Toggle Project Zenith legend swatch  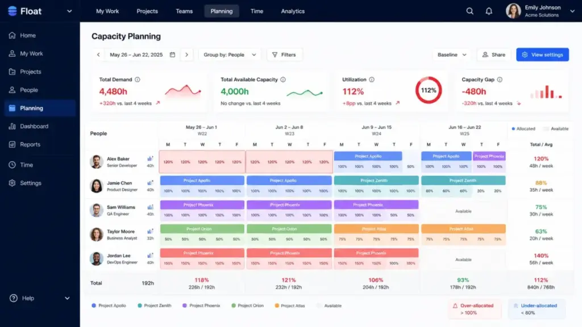pos(140,305)
